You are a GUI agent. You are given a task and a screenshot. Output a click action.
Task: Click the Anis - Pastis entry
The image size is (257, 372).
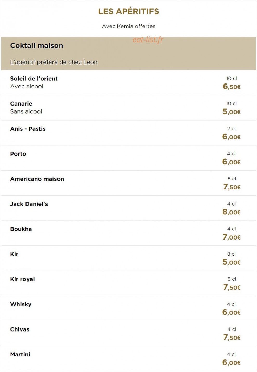point(129,133)
